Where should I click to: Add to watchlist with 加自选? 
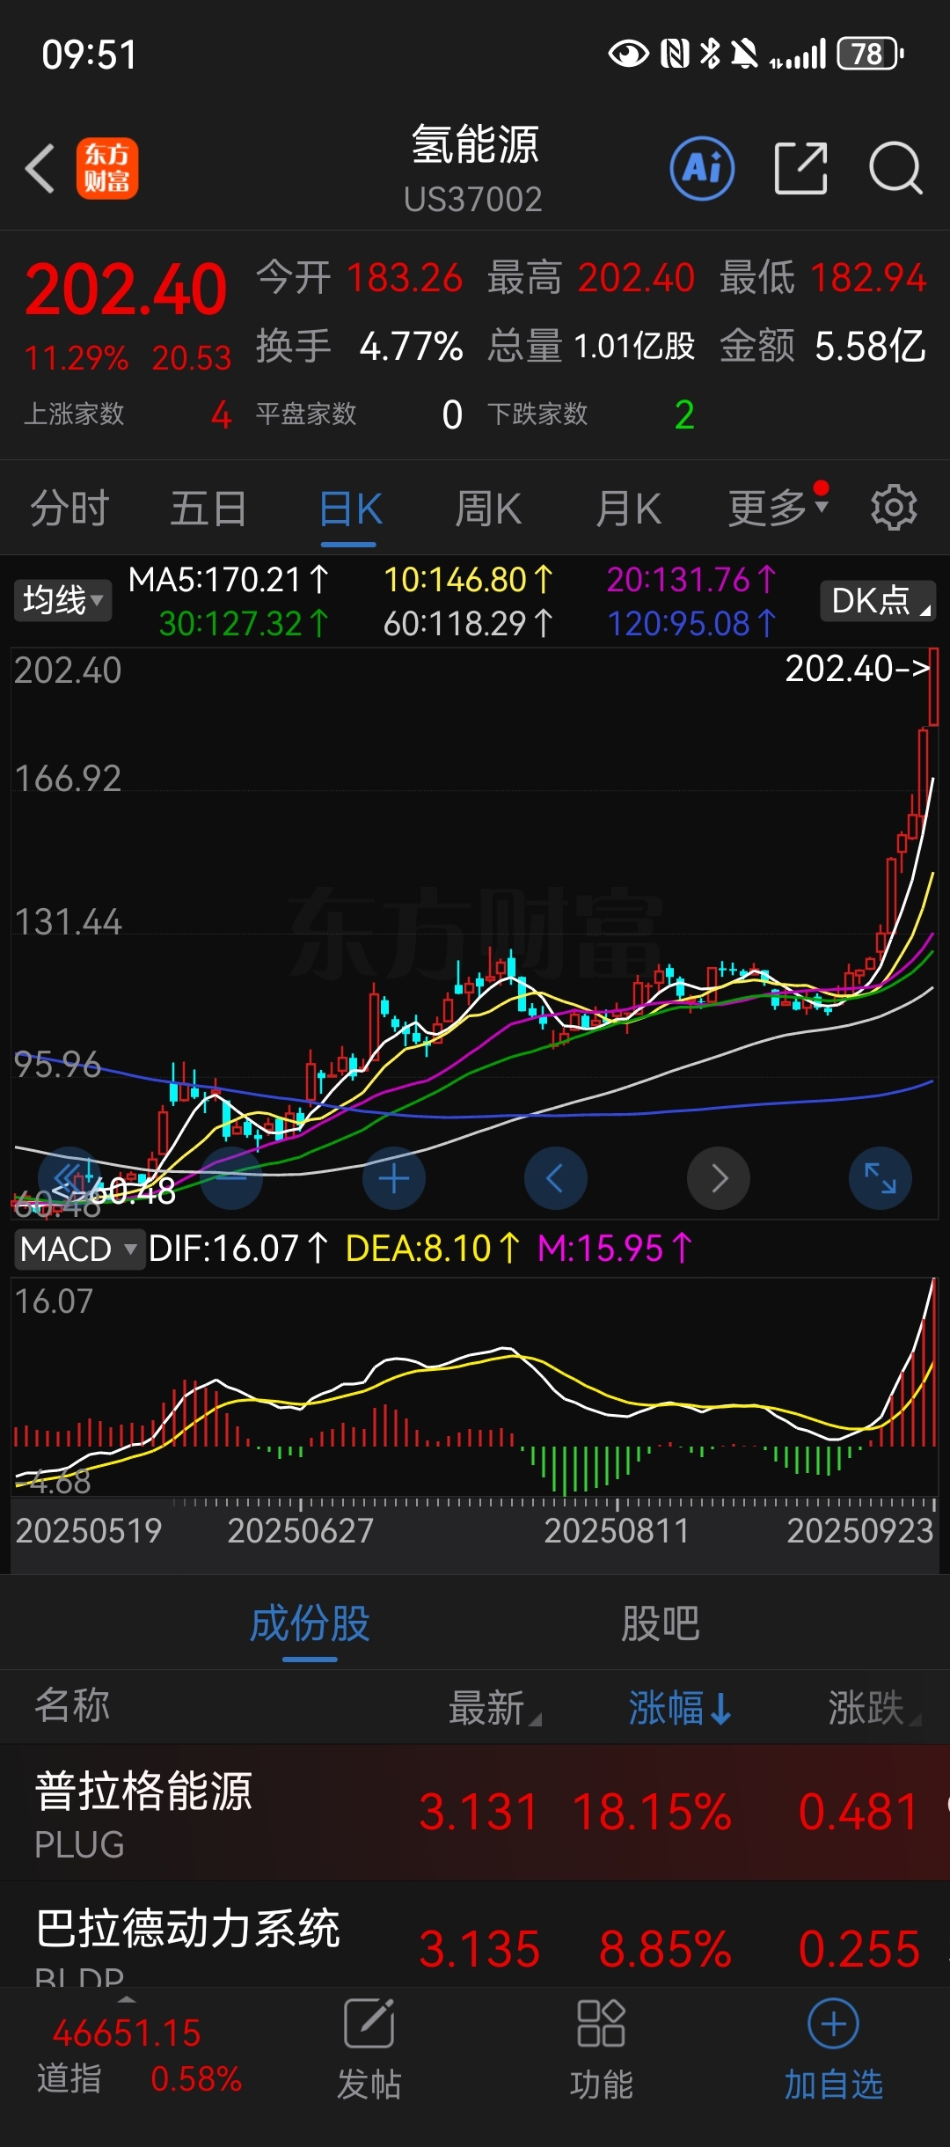click(x=833, y=2050)
